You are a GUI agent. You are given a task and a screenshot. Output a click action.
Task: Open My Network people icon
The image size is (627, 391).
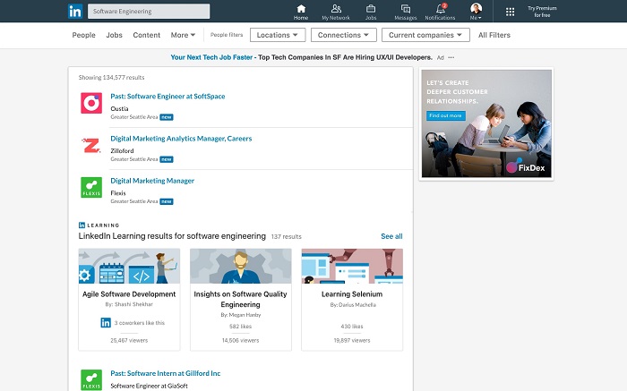pyautogui.click(x=336, y=9)
